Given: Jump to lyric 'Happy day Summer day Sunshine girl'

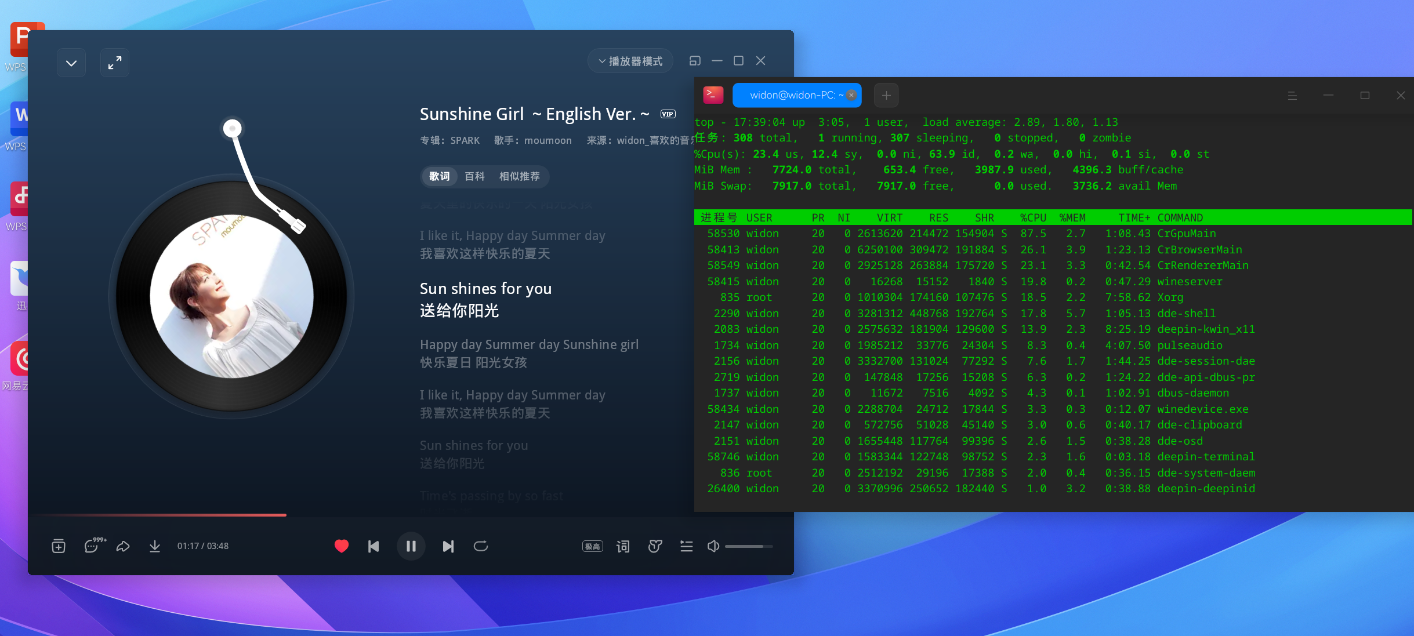Looking at the screenshot, I should pos(529,344).
